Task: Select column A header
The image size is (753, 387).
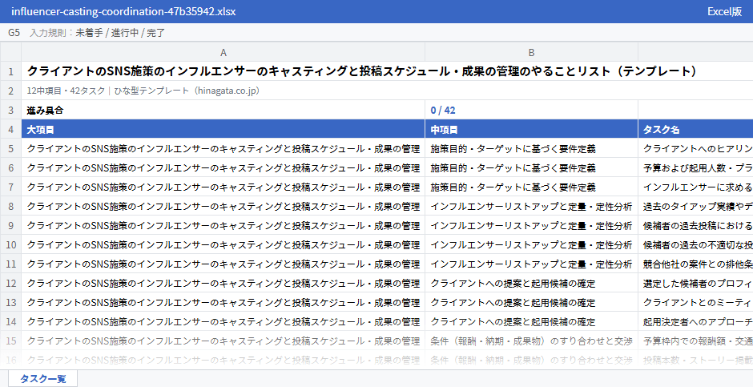Action: [x=223, y=52]
